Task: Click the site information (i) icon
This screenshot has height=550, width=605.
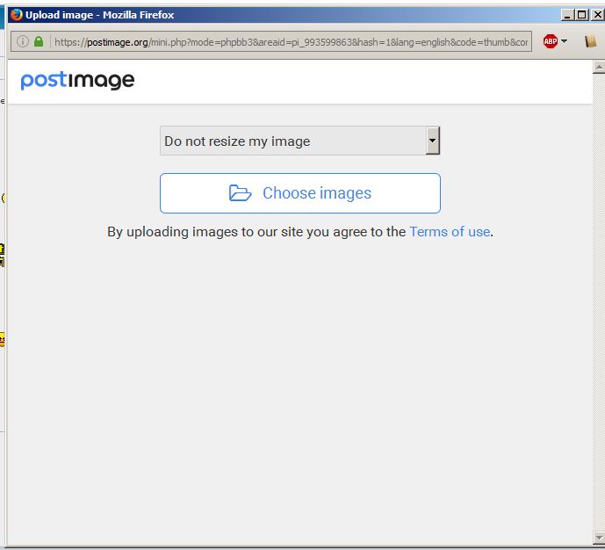Action: point(23,41)
